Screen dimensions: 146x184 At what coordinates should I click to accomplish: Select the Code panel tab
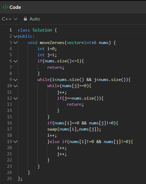(x=12, y=7)
